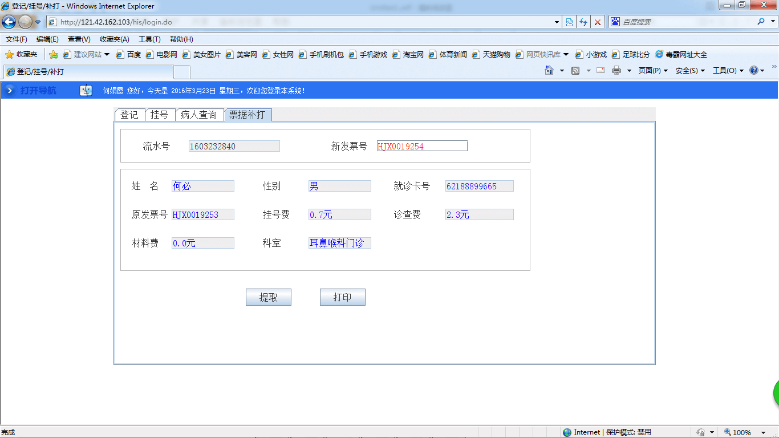The image size is (779, 438).
Task: Switch to the 病人查询 tab
Action: 199,114
